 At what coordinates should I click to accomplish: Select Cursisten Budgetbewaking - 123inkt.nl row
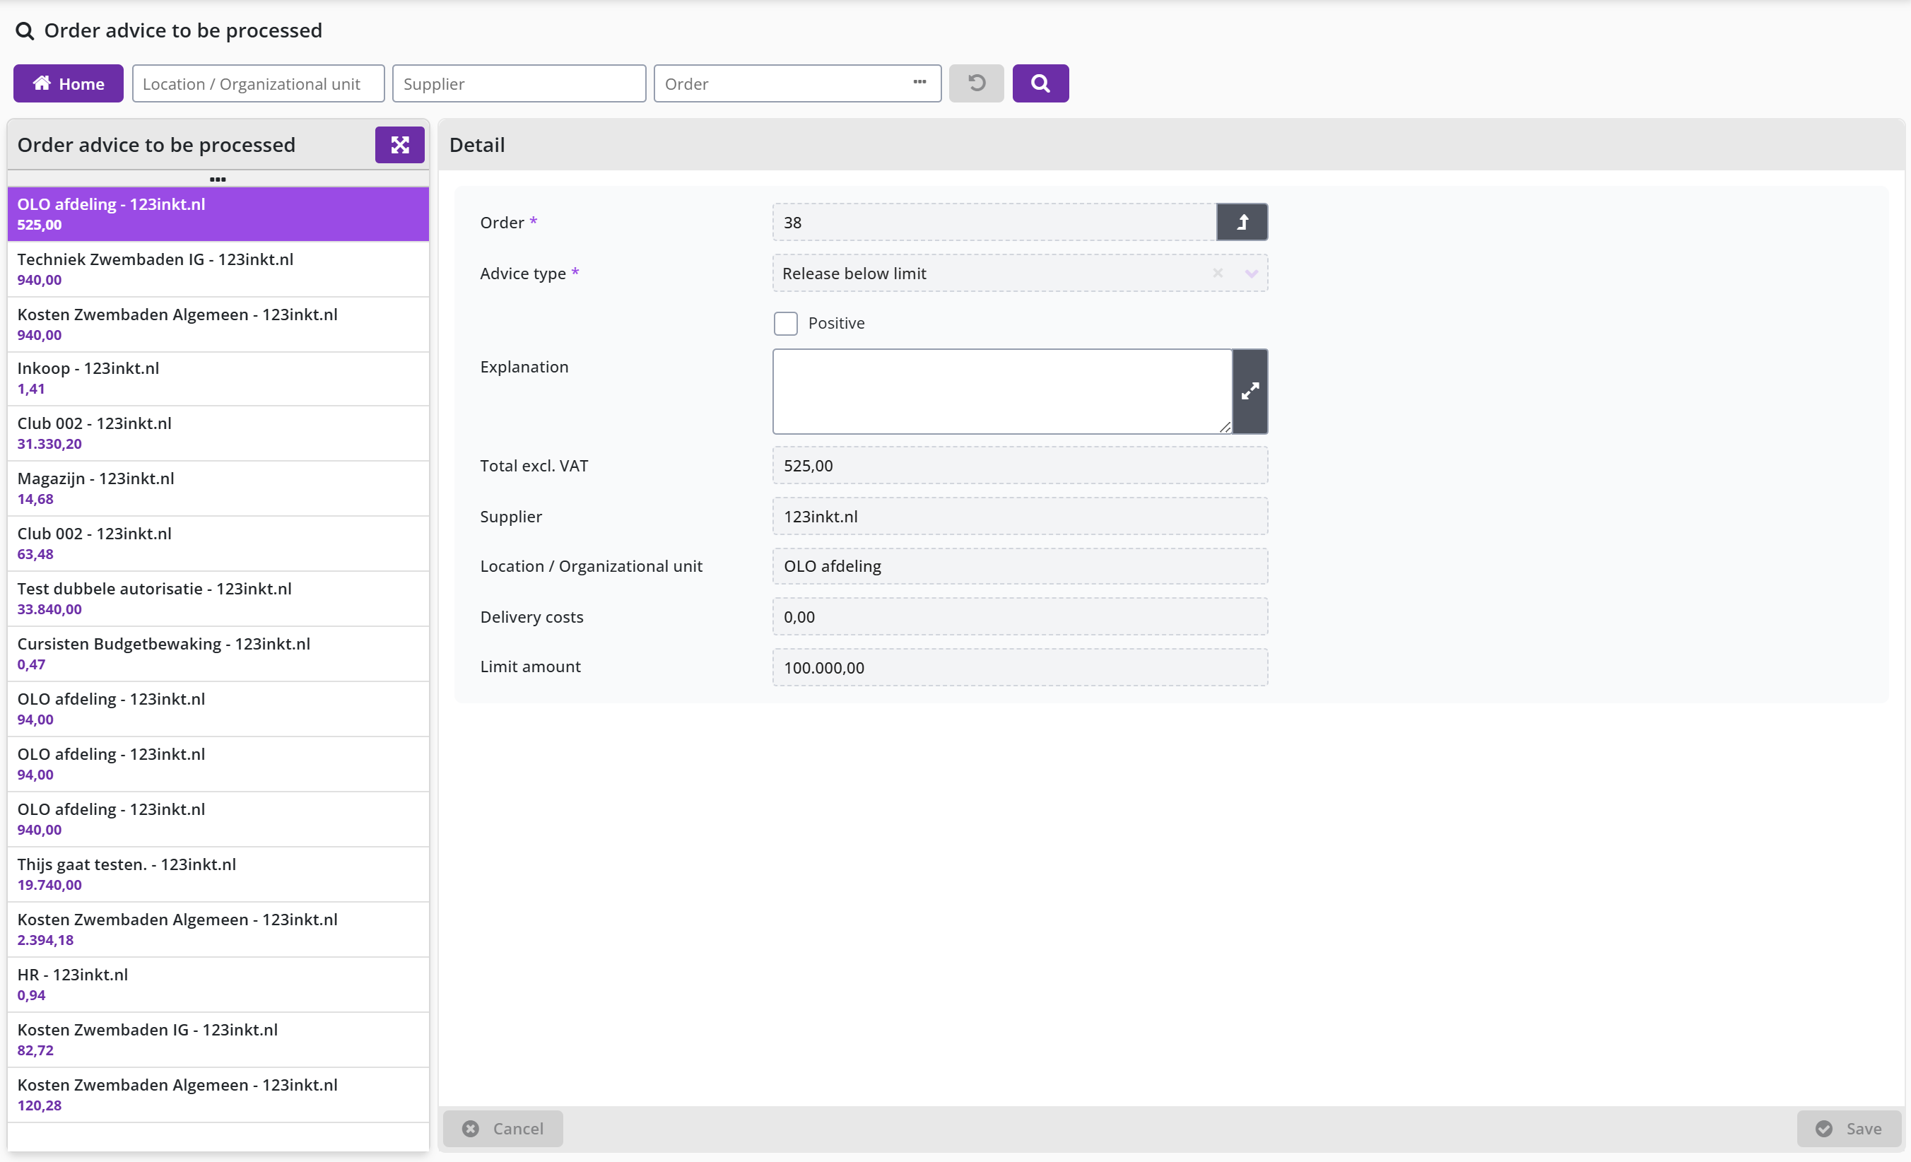218,653
